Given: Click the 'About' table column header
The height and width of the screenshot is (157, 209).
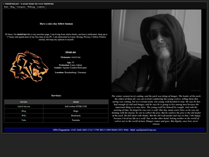Looking at the screenshot, I should (76, 102).
